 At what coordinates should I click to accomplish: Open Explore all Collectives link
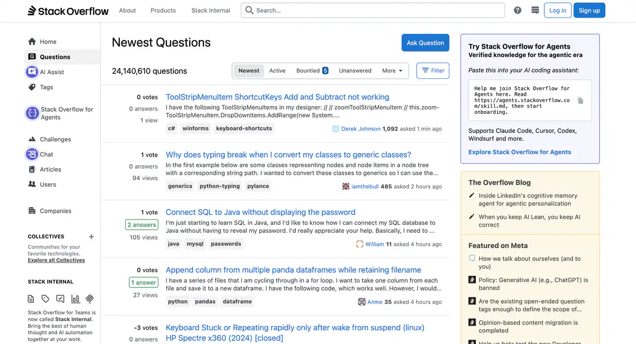(56, 260)
